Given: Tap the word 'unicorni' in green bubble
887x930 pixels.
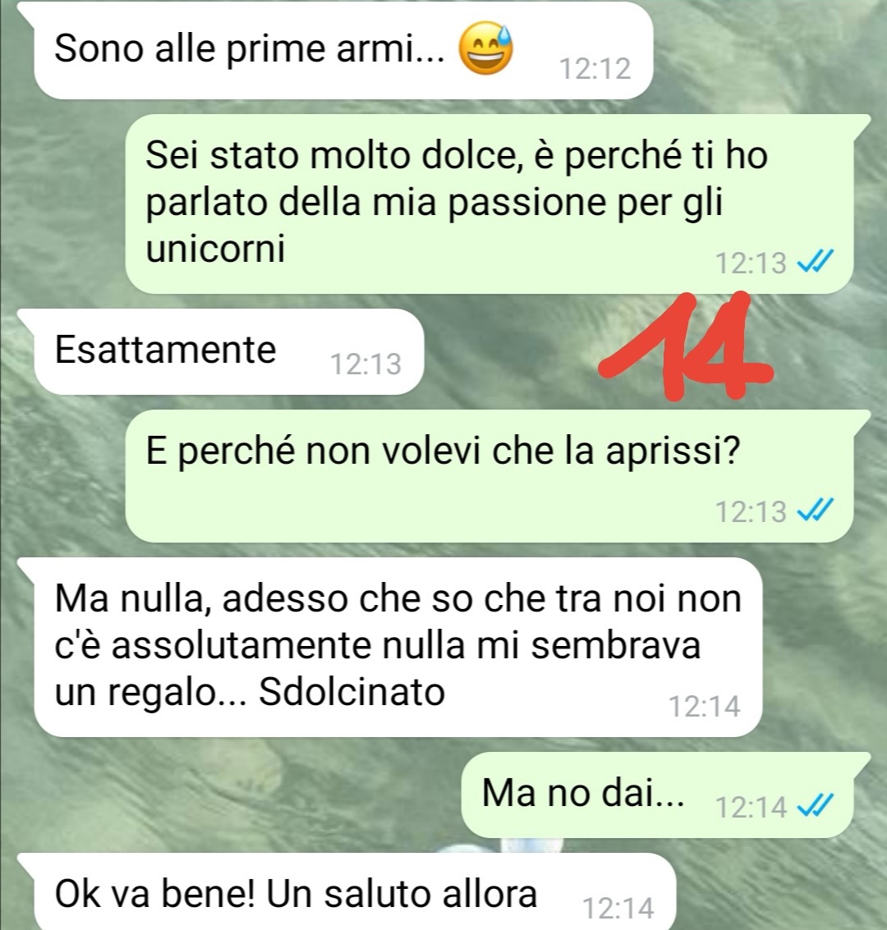Looking at the screenshot, I should [215, 248].
